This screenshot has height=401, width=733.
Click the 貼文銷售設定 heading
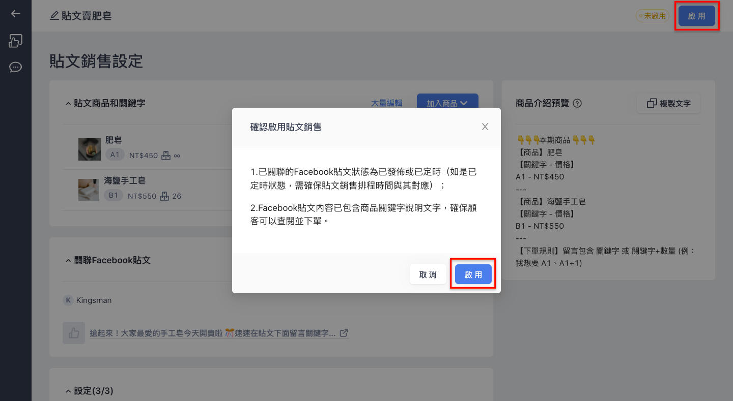click(x=96, y=61)
